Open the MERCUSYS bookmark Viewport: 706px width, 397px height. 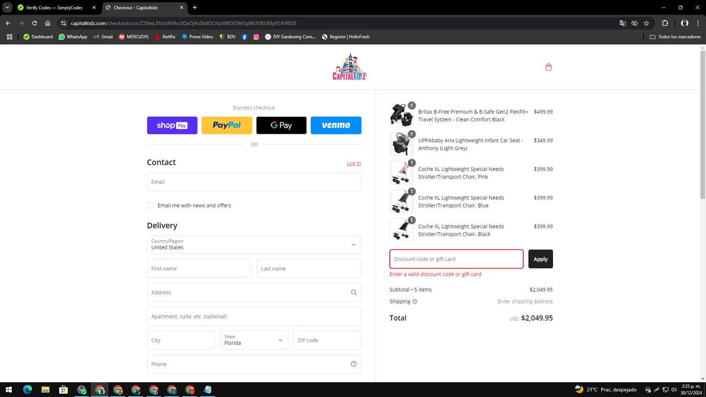point(134,37)
